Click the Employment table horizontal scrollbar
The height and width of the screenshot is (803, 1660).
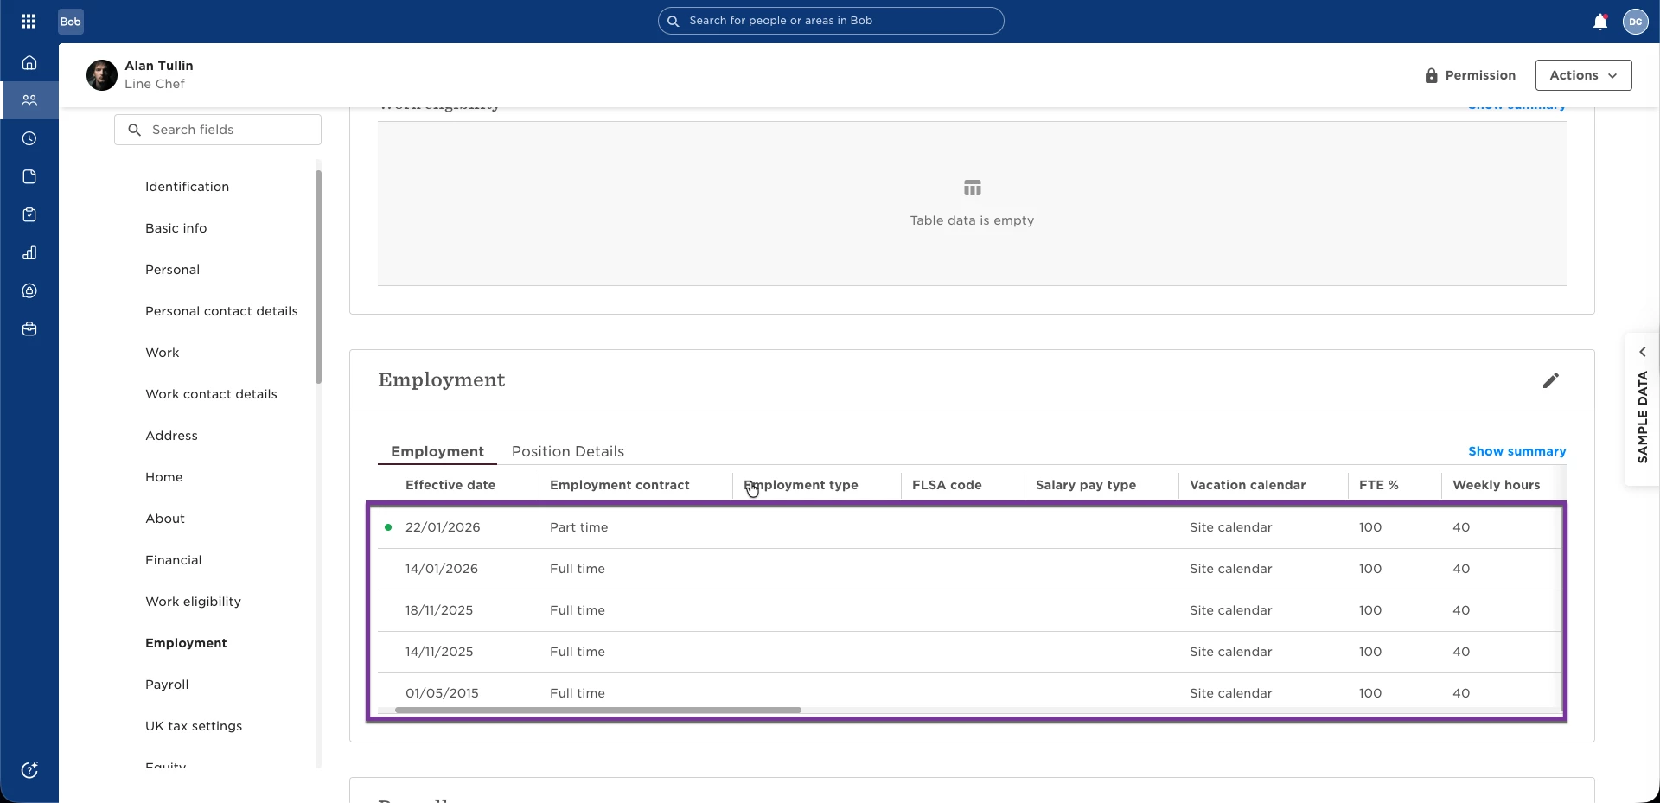[598, 711]
